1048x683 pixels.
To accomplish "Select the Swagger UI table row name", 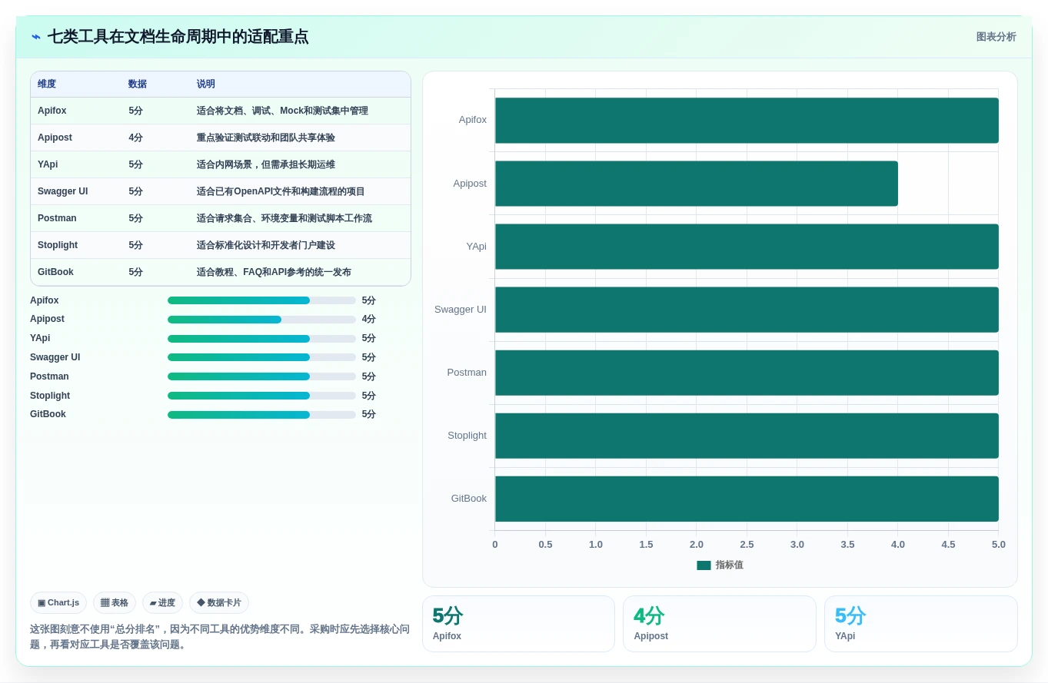I will (x=63, y=191).
